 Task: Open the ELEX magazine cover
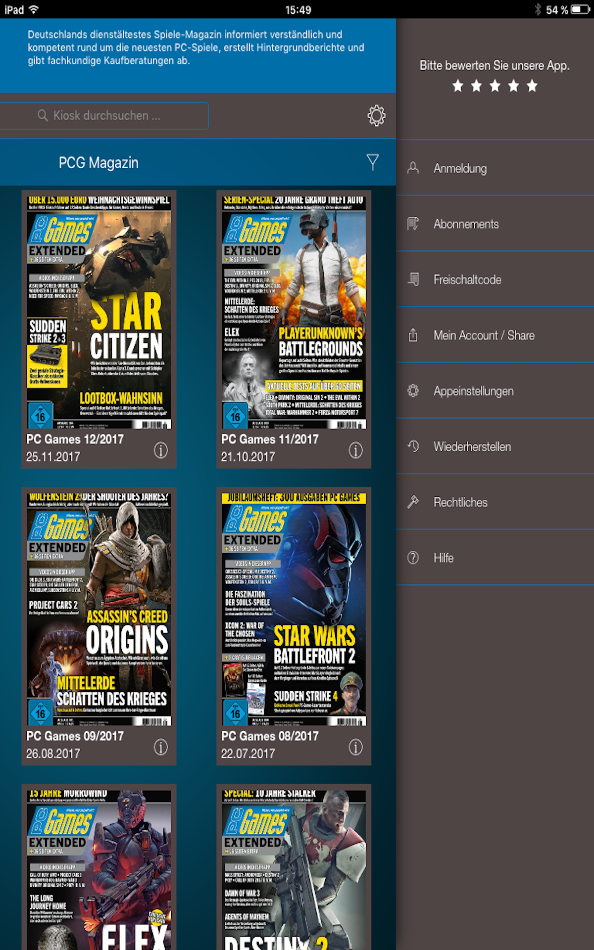(99, 870)
